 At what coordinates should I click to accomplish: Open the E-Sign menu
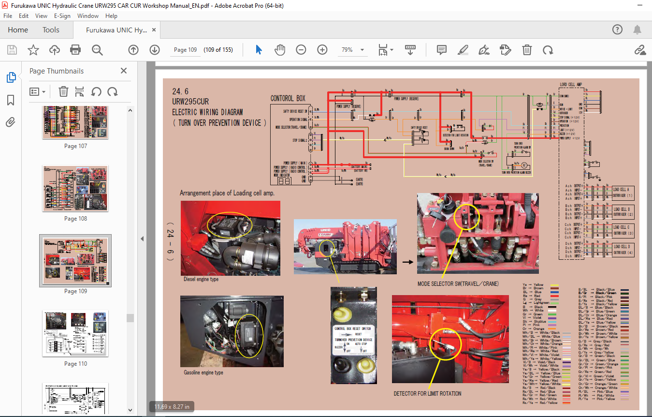[62, 16]
